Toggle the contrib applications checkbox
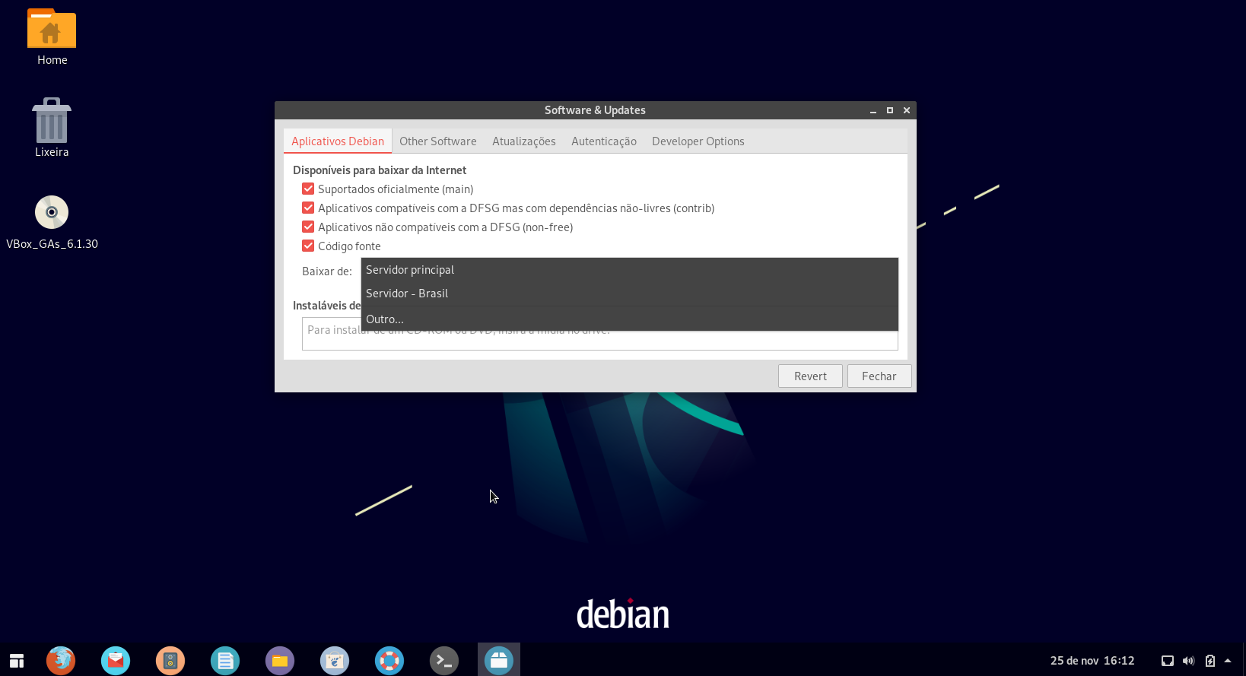The image size is (1246, 676). click(308, 208)
